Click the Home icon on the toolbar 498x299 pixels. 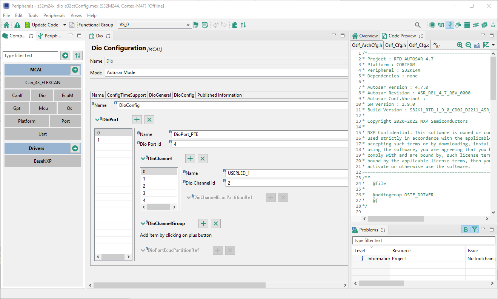[x=6, y=25]
